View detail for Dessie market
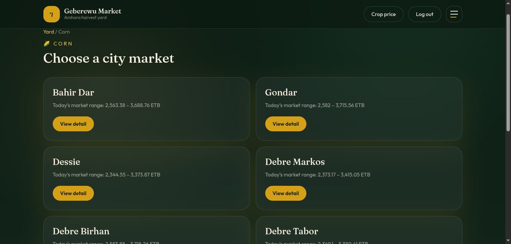511x244 pixels. point(73,193)
